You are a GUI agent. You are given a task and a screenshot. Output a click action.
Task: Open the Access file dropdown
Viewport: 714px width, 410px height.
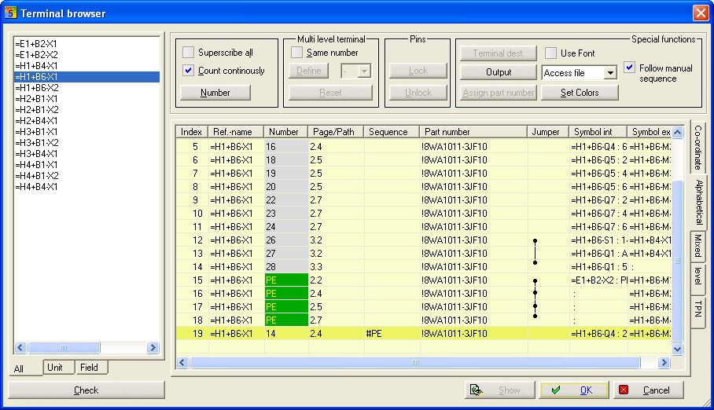pos(610,73)
